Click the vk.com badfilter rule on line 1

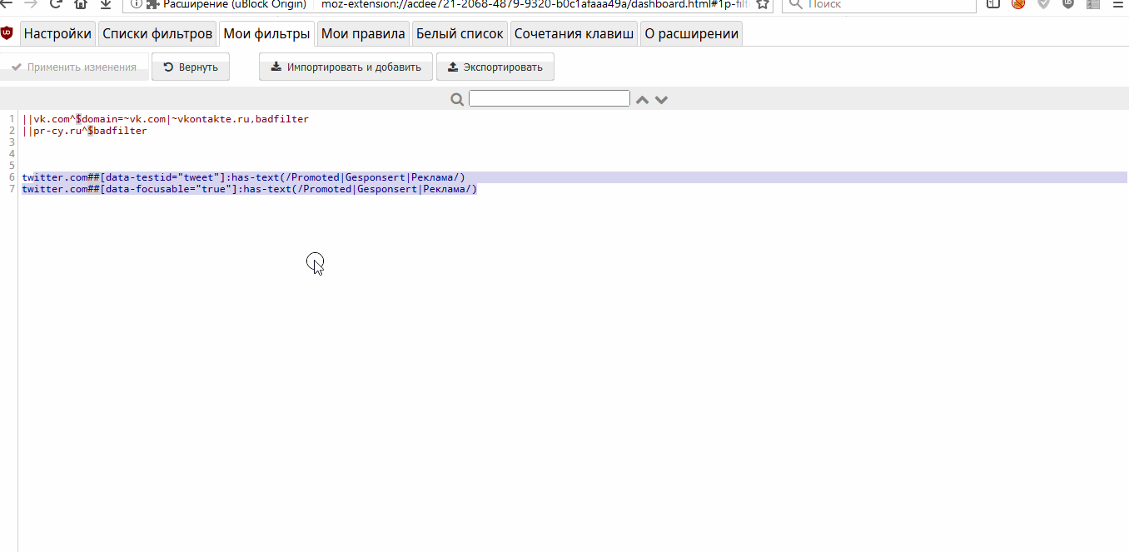[166, 119]
